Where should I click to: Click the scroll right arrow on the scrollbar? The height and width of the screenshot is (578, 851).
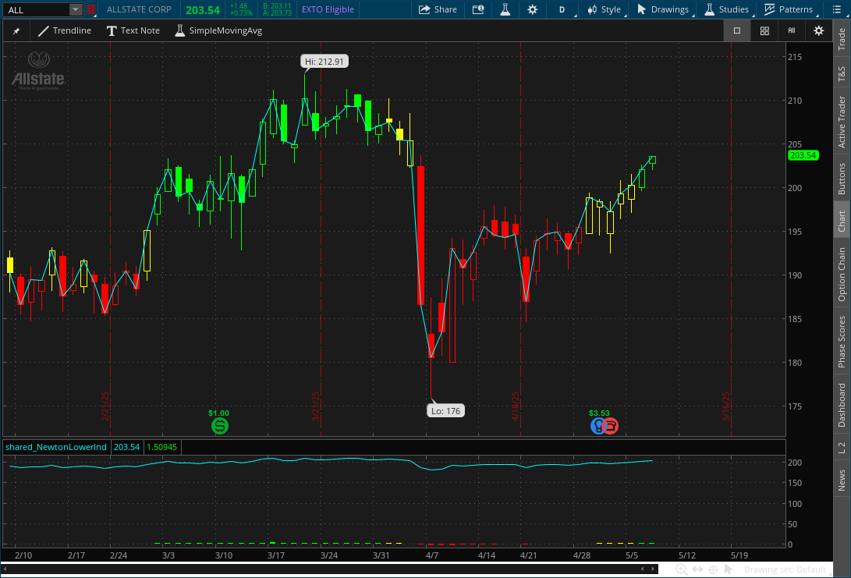point(653,569)
